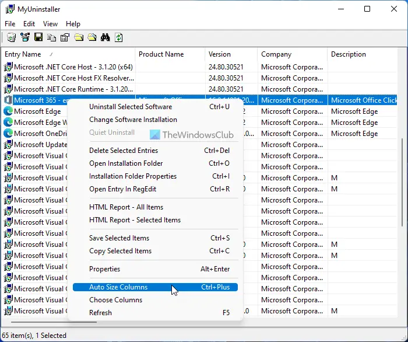The height and width of the screenshot is (342, 408).
Task: Click the vertical scrollbar thumb of the list
Action: click(403, 182)
